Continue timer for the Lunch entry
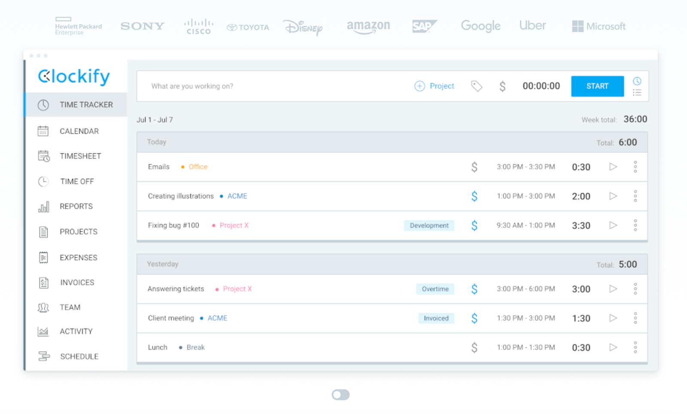Viewport: 687px width, 414px height. click(613, 347)
